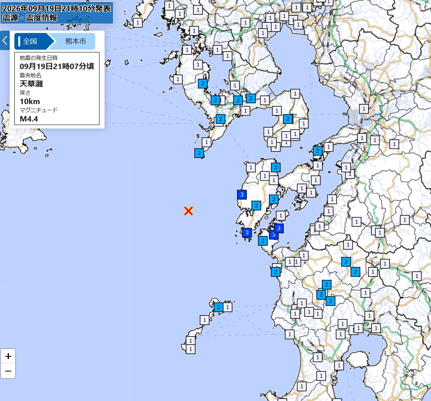Zoom in with the plus button
This screenshot has height=401, width=431.
tap(8, 356)
